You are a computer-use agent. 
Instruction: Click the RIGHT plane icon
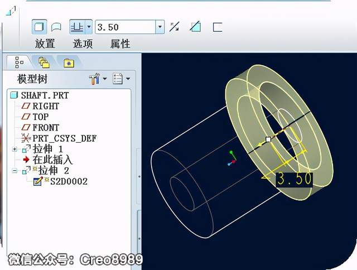(26, 106)
